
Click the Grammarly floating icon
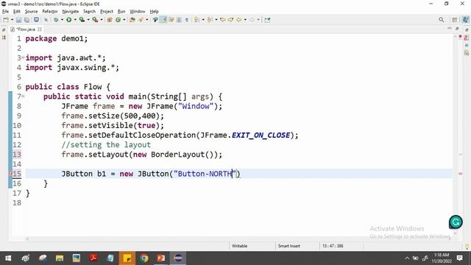456,222
